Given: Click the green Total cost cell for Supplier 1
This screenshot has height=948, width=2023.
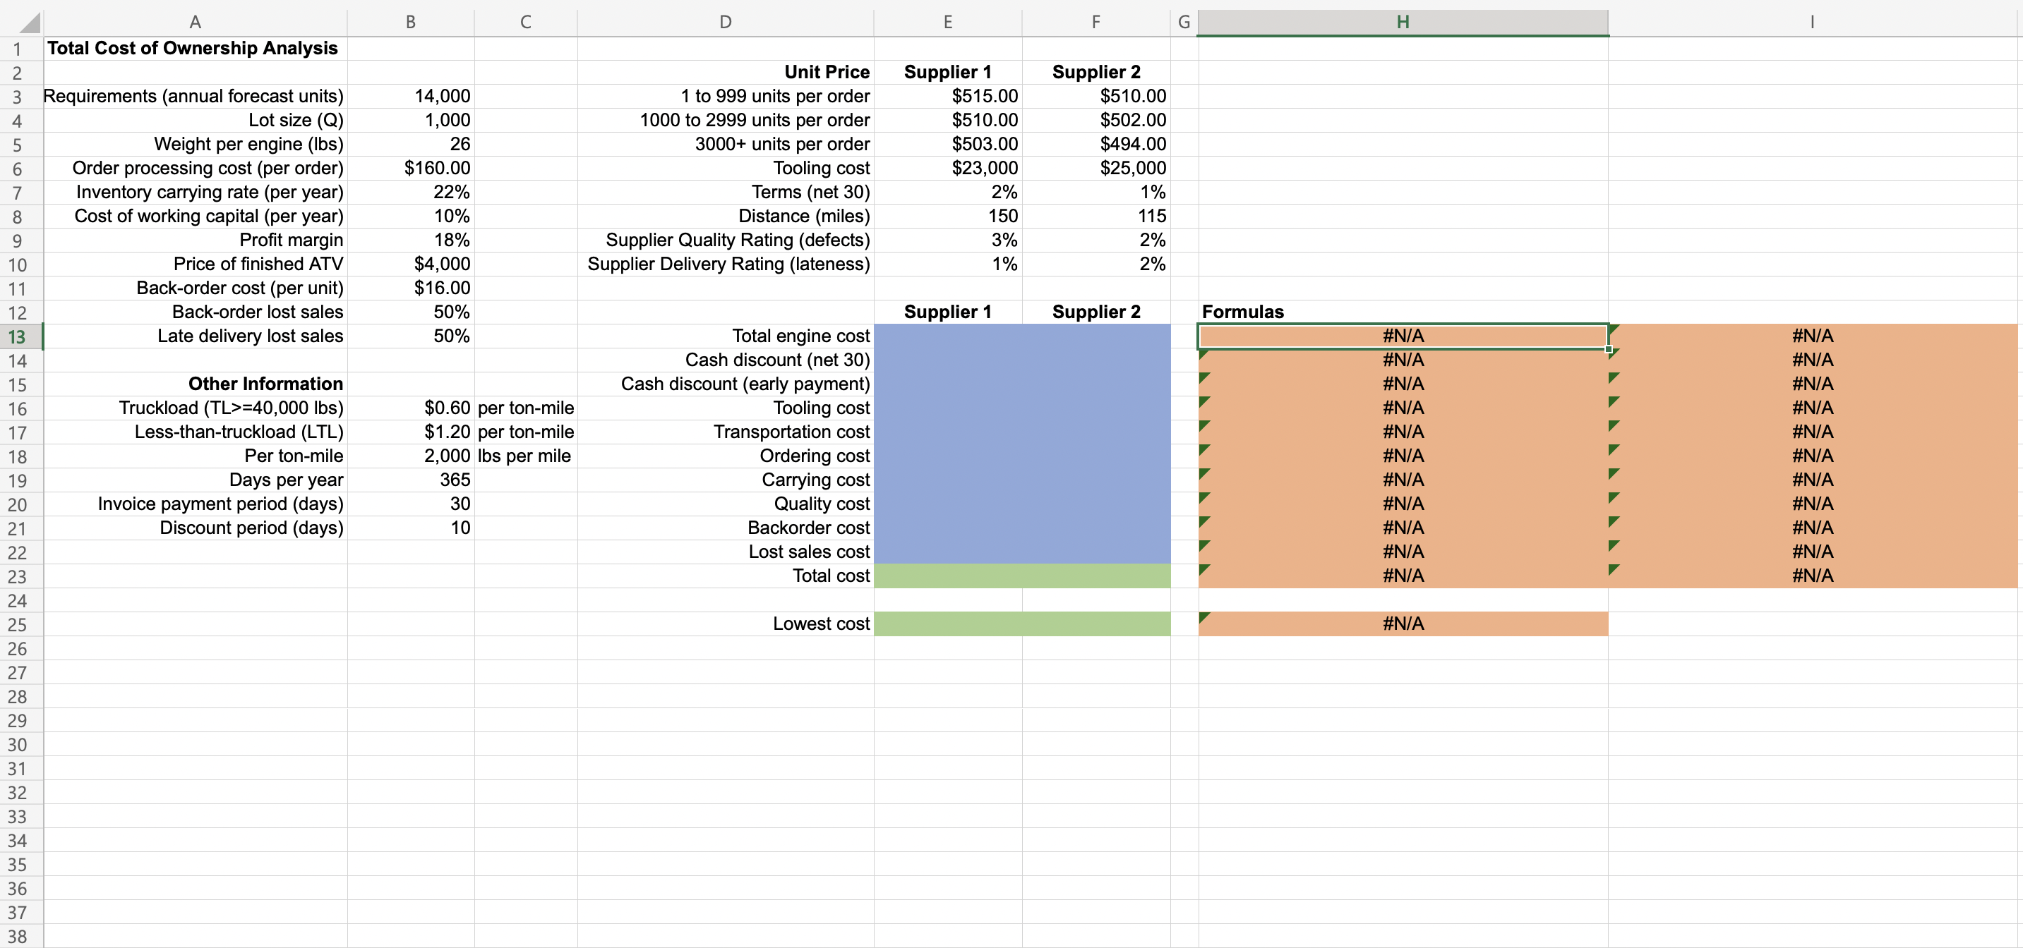Looking at the screenshot, I should click(x=947, y=576).
